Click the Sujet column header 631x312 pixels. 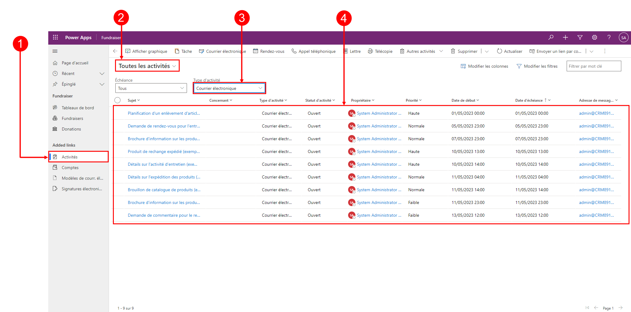click(134, 100)
